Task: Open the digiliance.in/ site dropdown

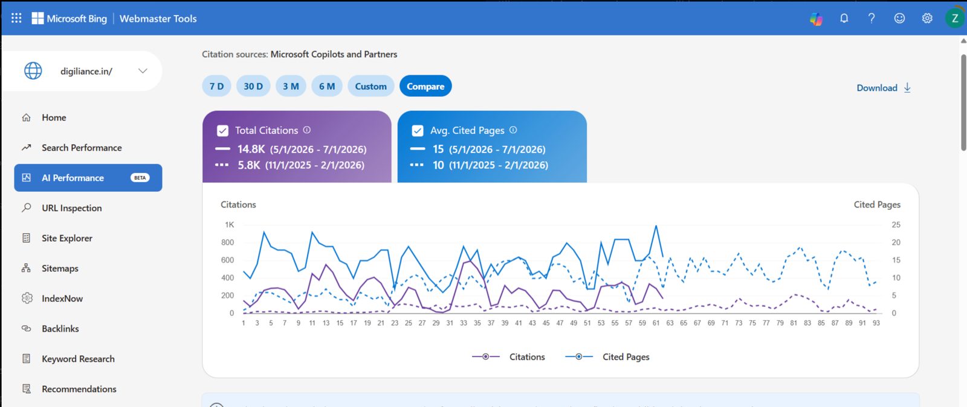Action: 82,71
